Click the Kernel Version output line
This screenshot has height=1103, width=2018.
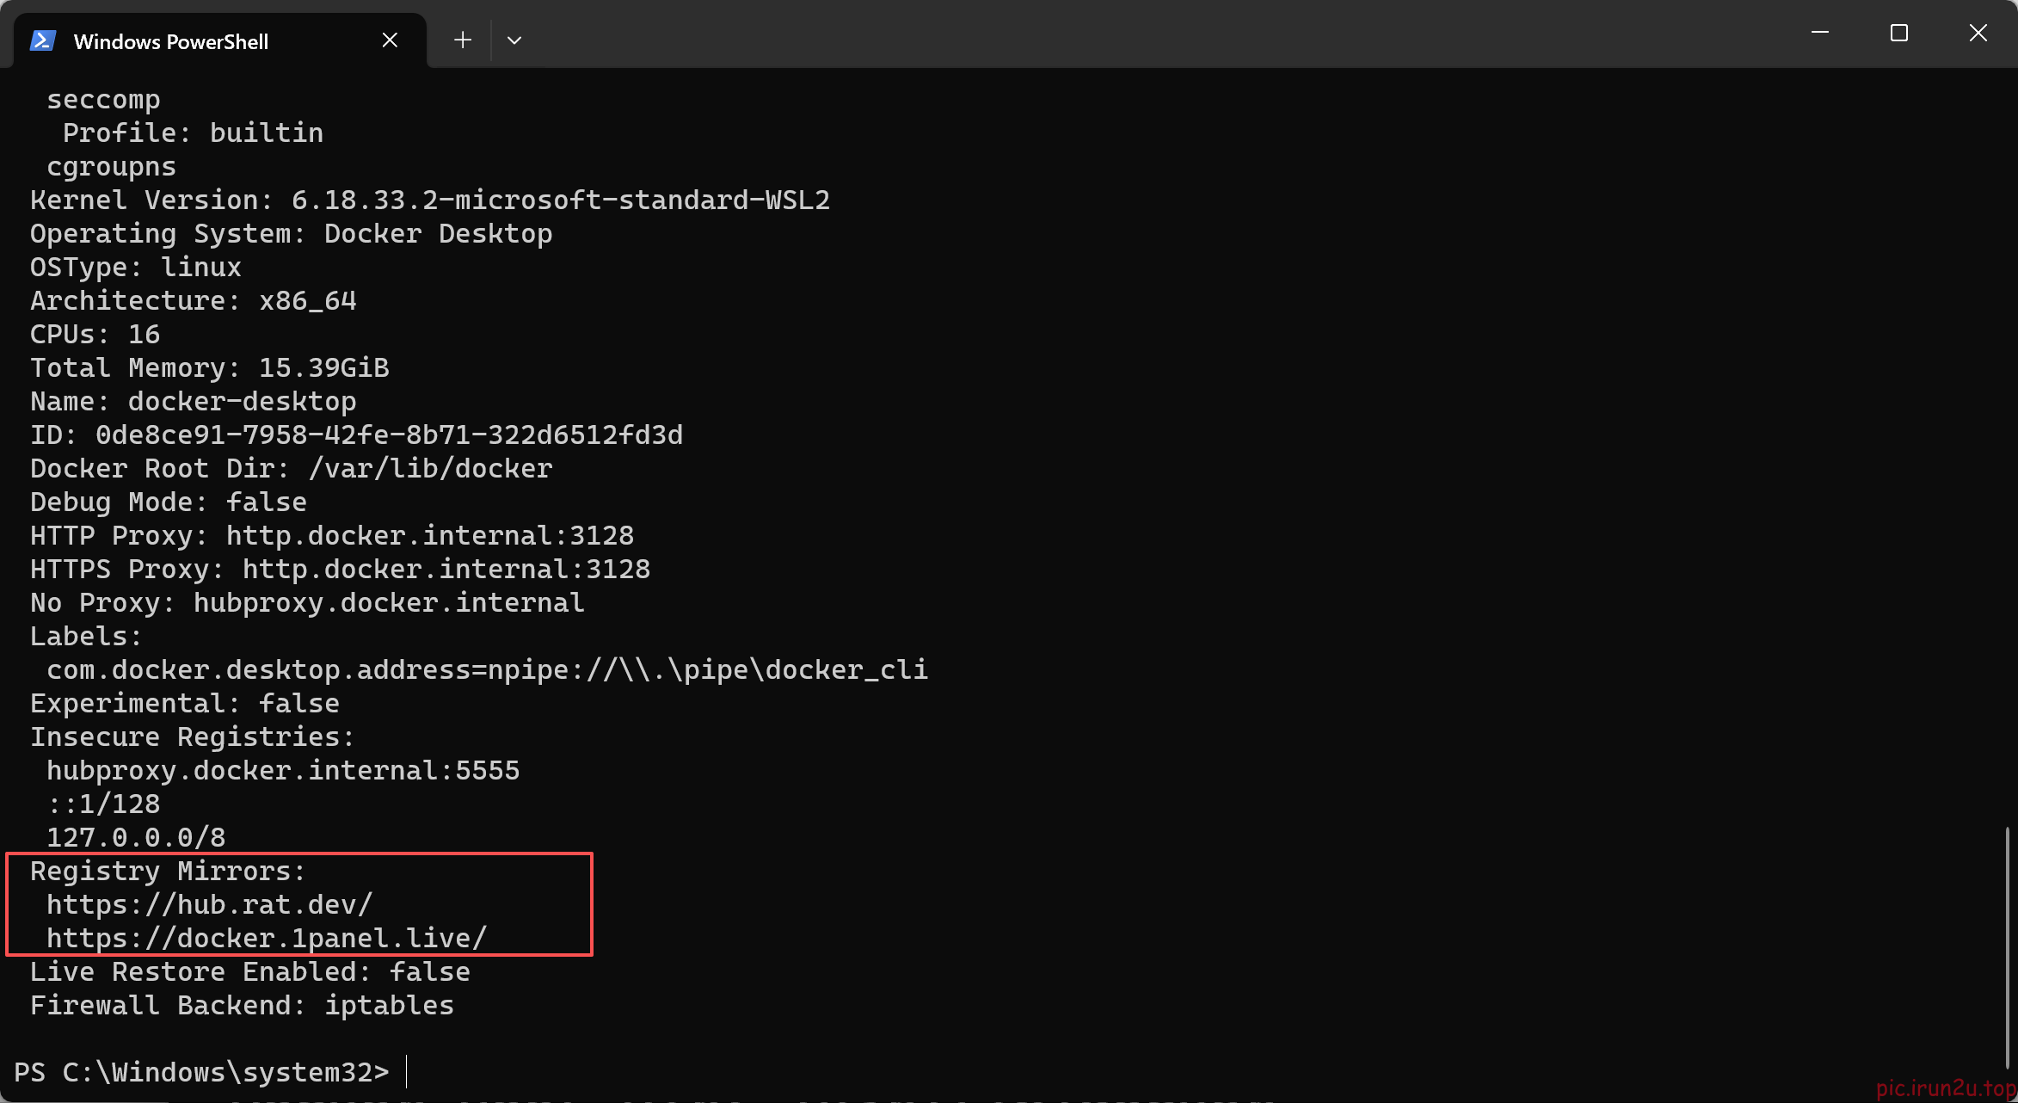coord(430,200)
